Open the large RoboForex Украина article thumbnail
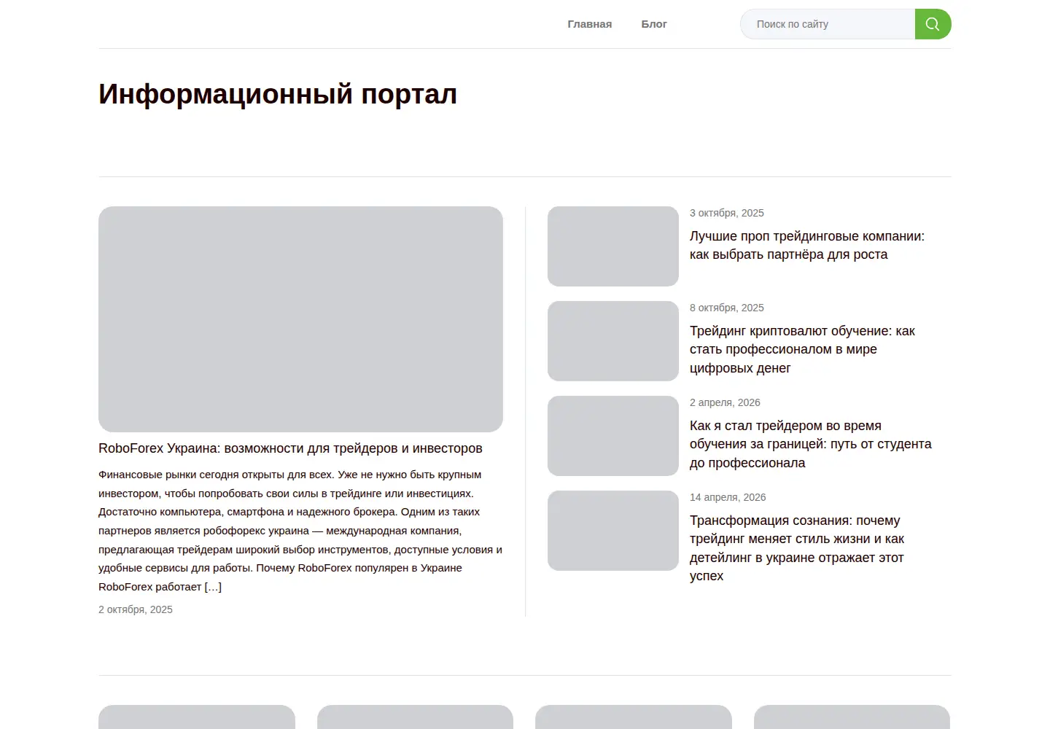 [x=300, y=319]
